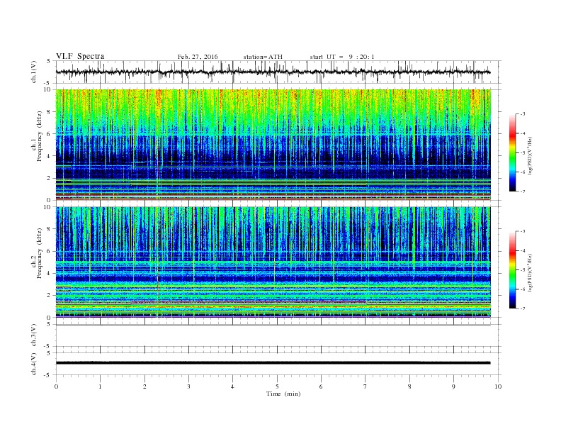Click the lower colorbar tick "-6"
Screen dimensions: 561x434
[523, 289]
